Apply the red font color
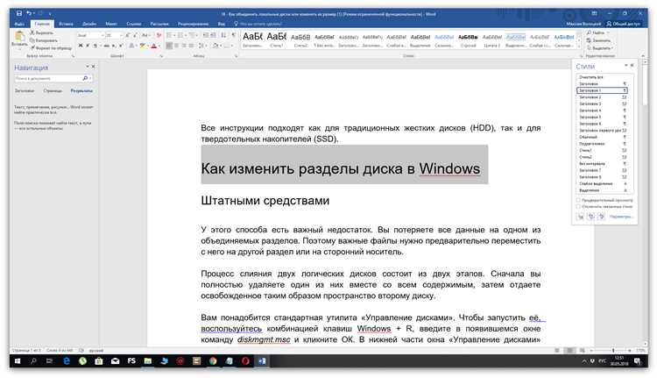 [x=154, y=46]
